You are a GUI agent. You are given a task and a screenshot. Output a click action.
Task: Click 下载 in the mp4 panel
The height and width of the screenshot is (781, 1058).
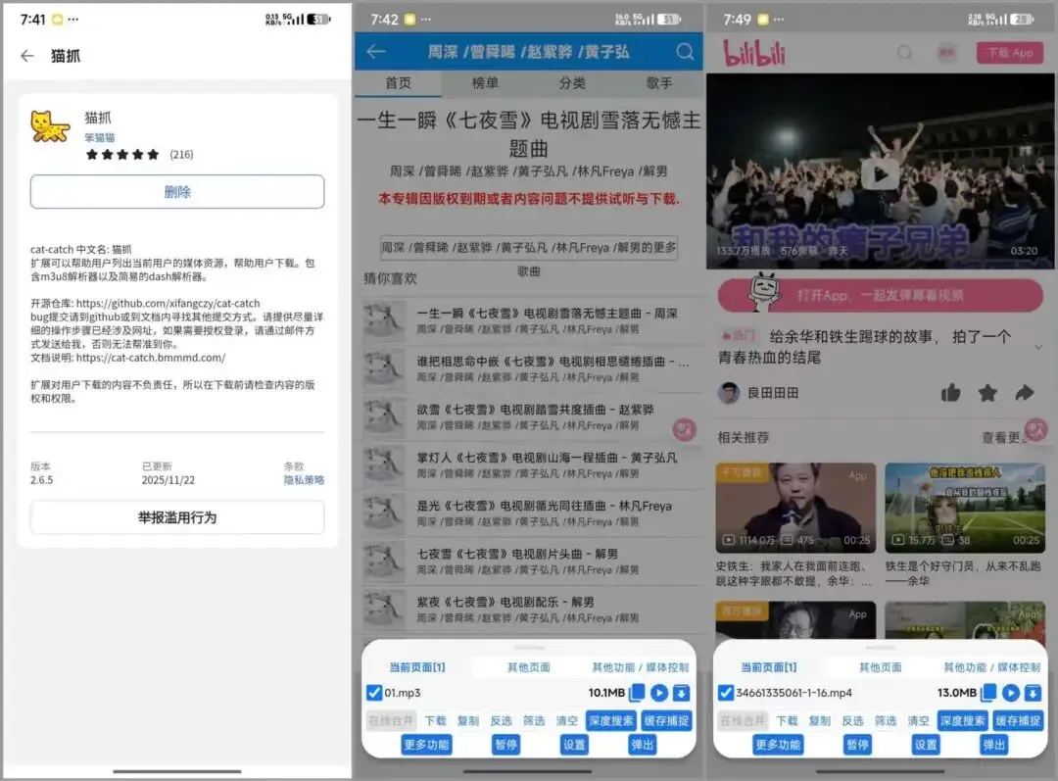coord(787,721)
